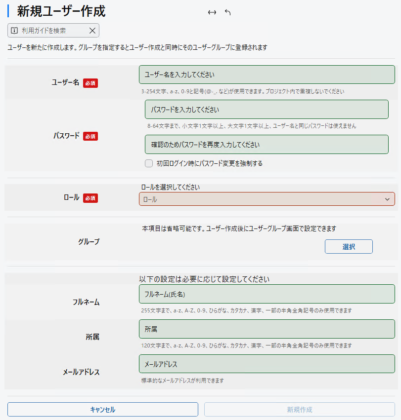Screen dimensions: 401x420
Task: Click the back undo arrow icon
Action: tap(227, 12)
